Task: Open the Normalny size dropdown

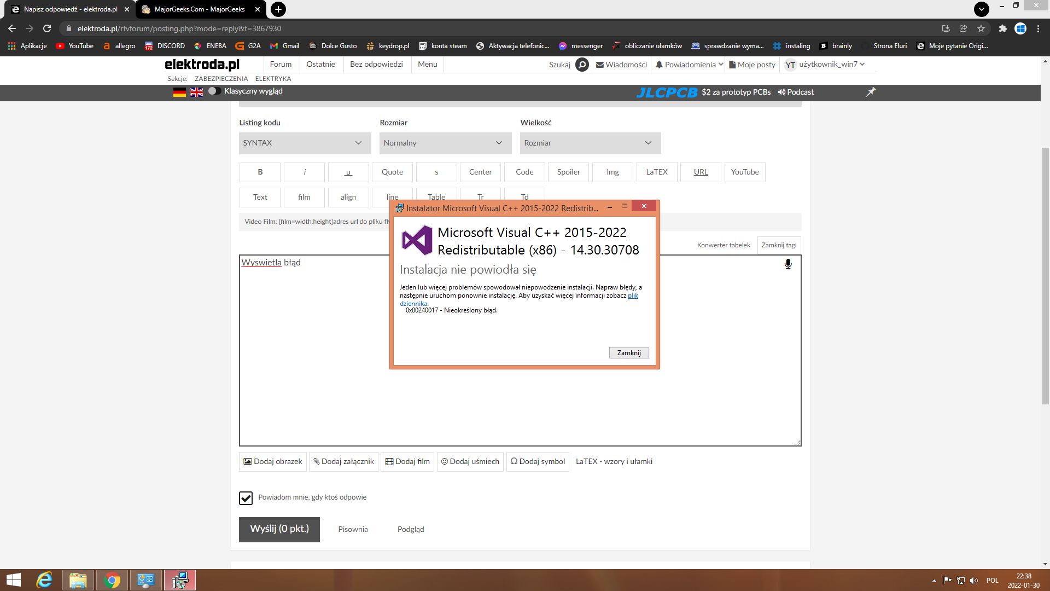Action: [x=446, y=143]
